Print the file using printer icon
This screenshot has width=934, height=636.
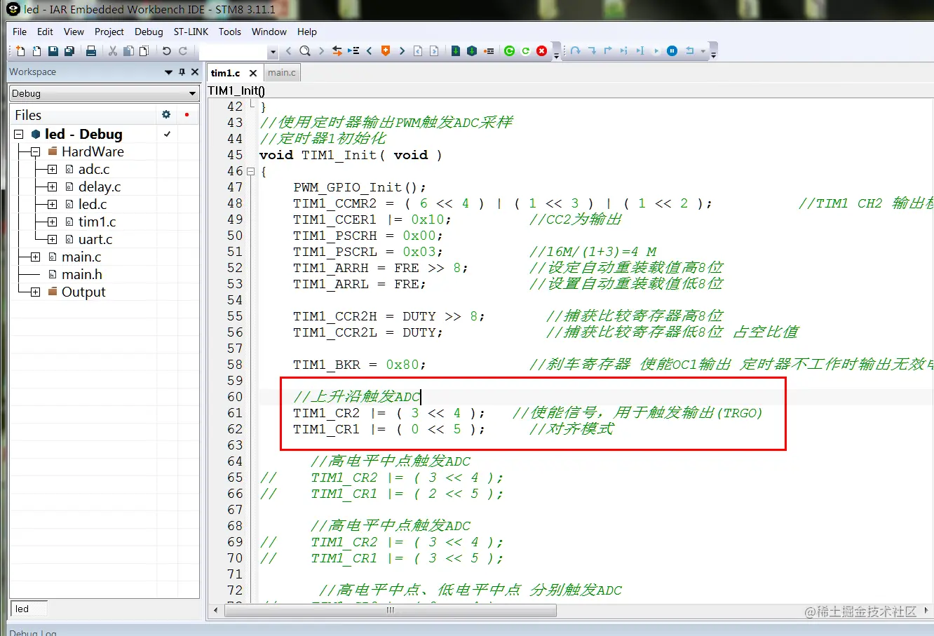tap(91, 50)
